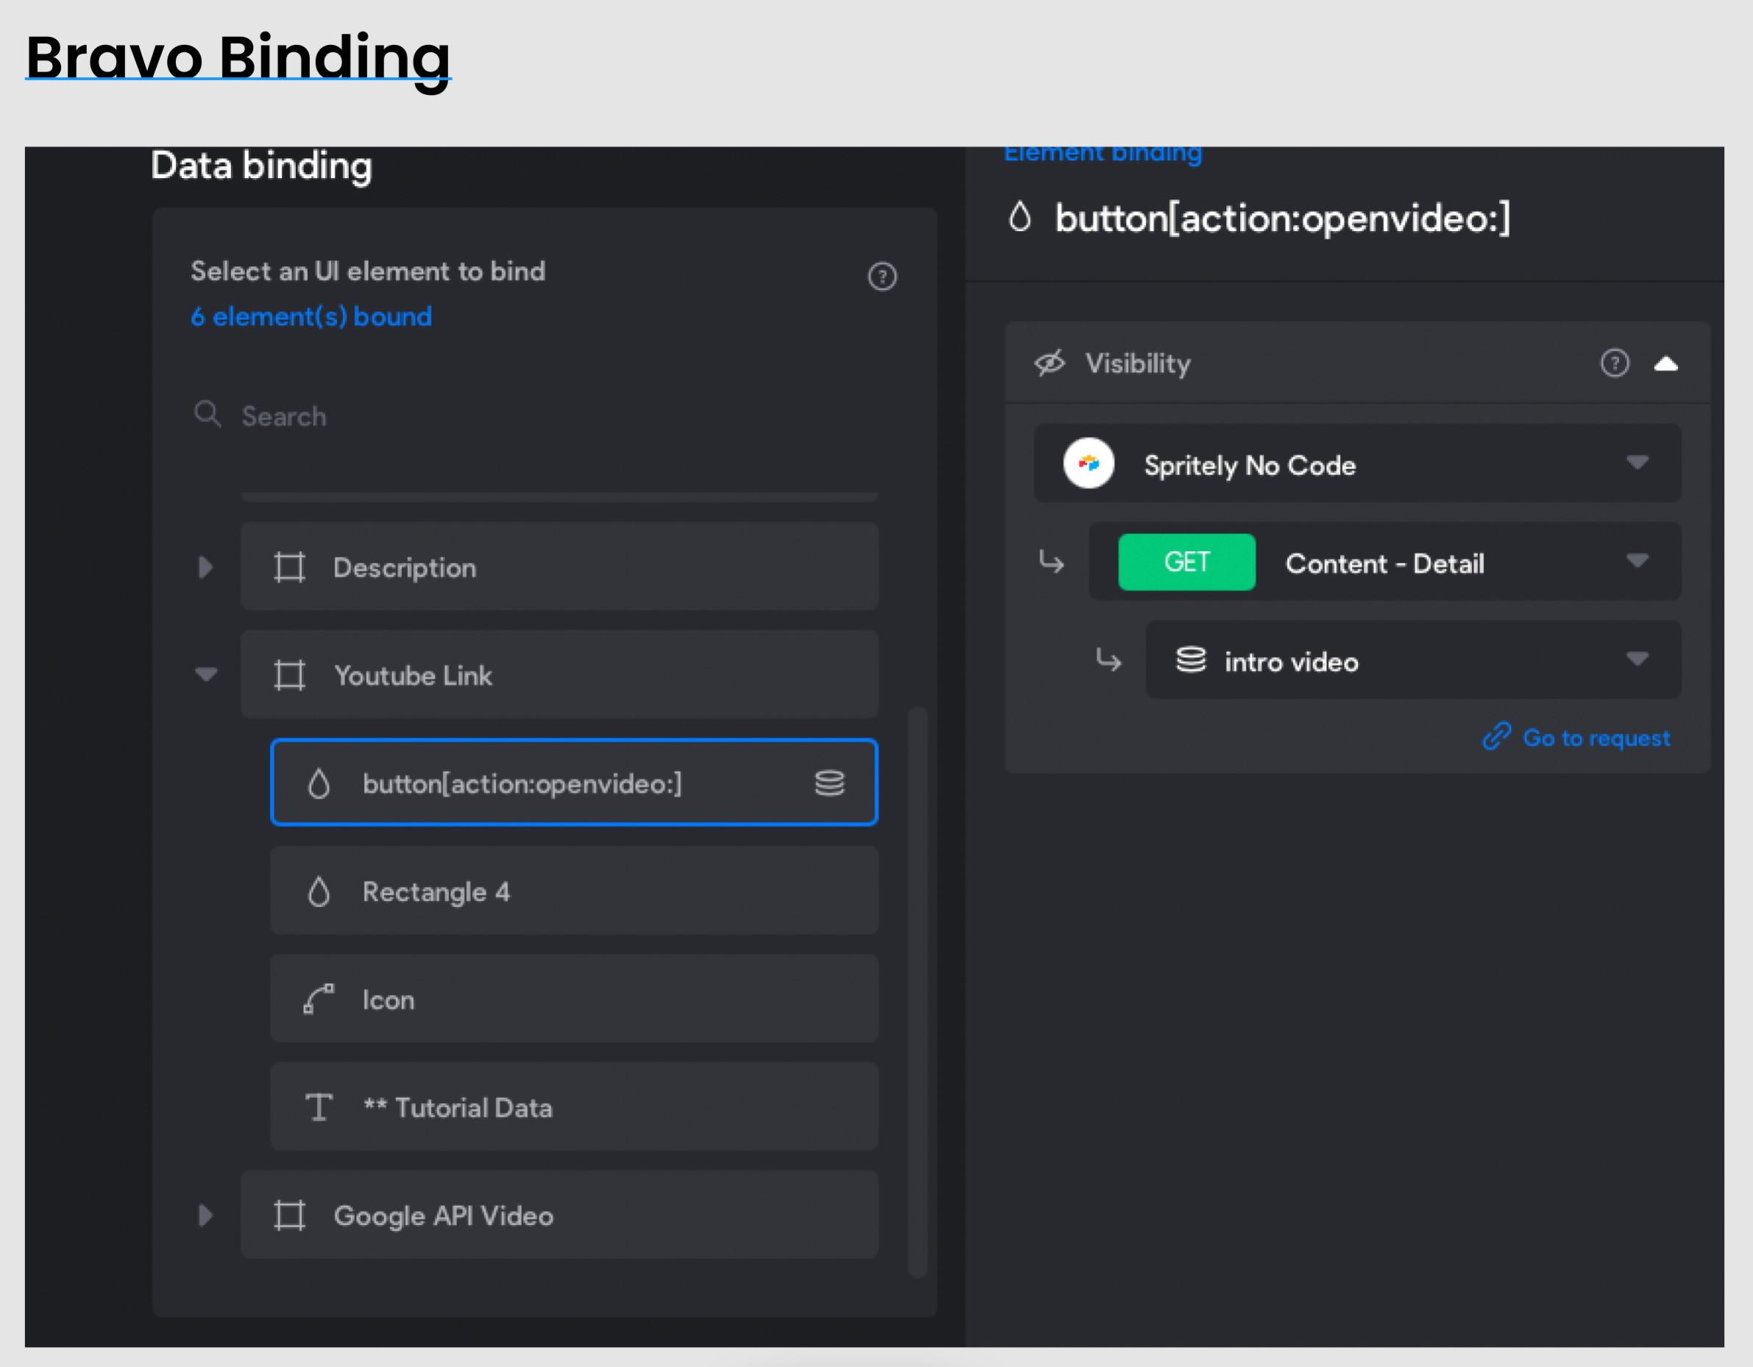
Task: Click the search magnifier icon
Action: click(x=207, y=415)
